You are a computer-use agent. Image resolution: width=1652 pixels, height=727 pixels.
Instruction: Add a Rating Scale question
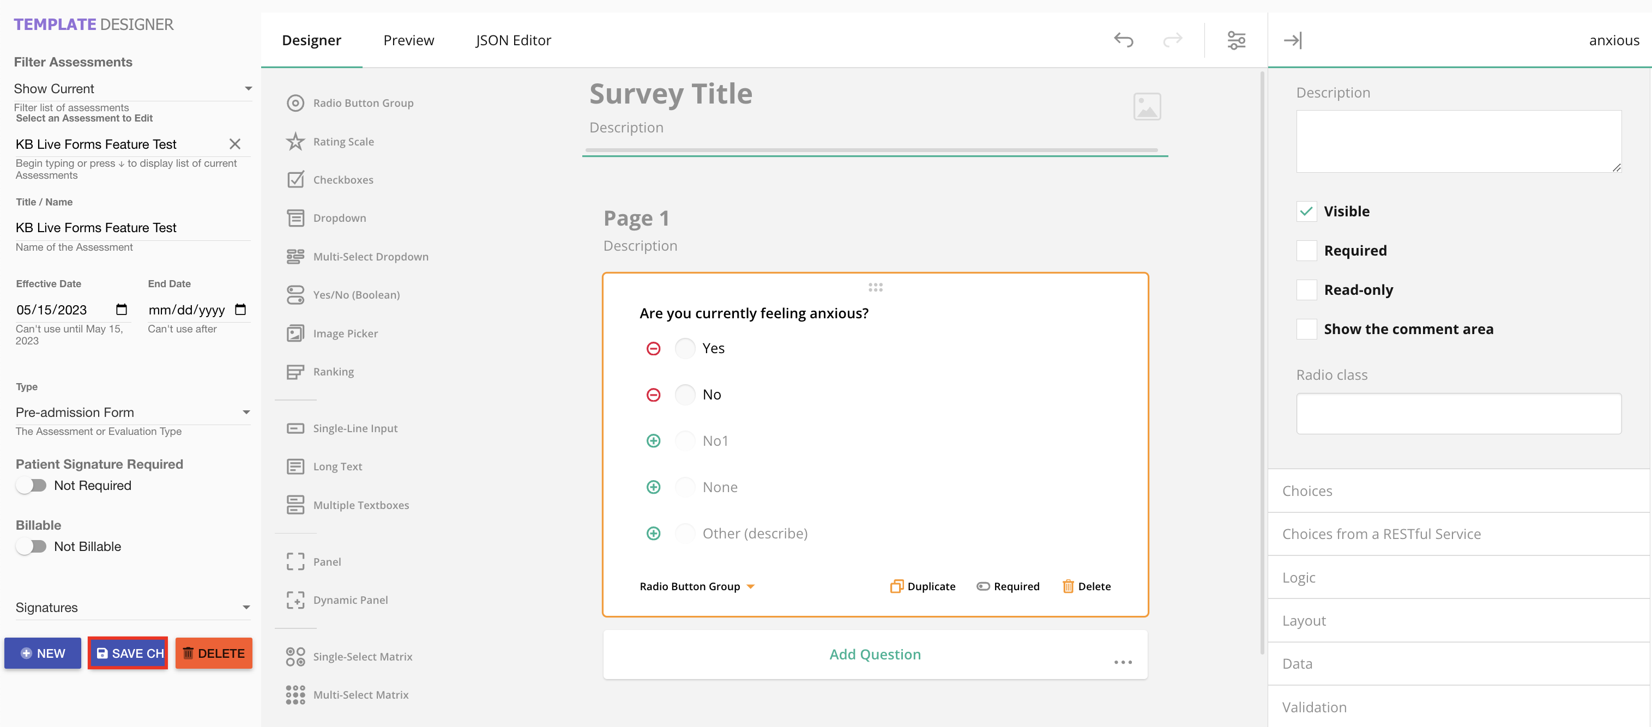point(343,141)
